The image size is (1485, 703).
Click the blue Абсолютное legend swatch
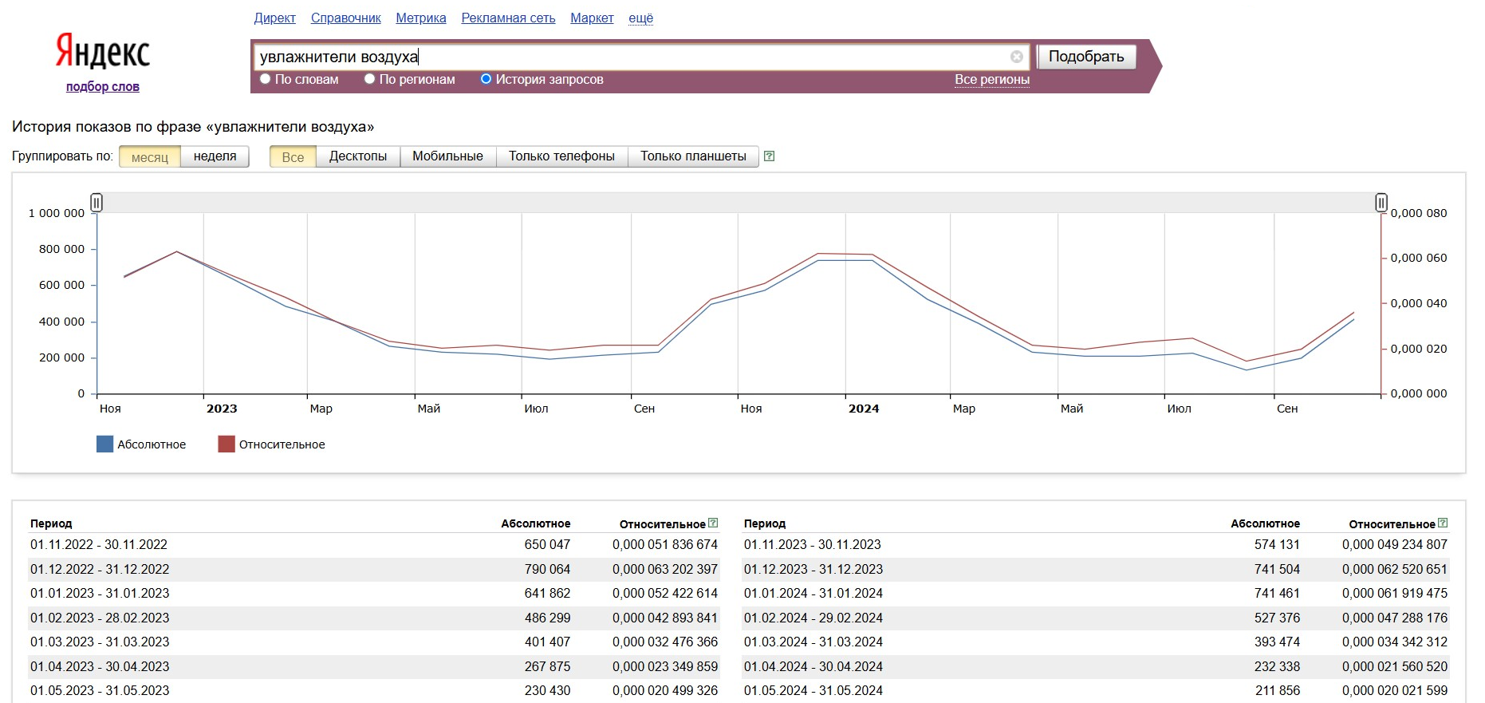tap(104, 444)
